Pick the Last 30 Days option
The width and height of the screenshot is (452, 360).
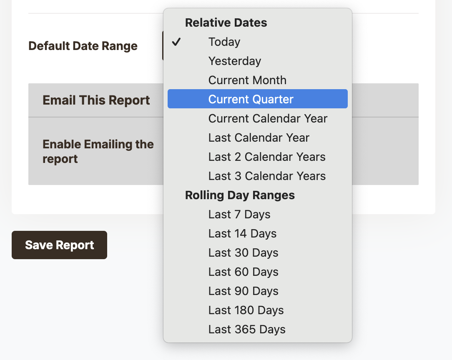(x=243, y=253)
